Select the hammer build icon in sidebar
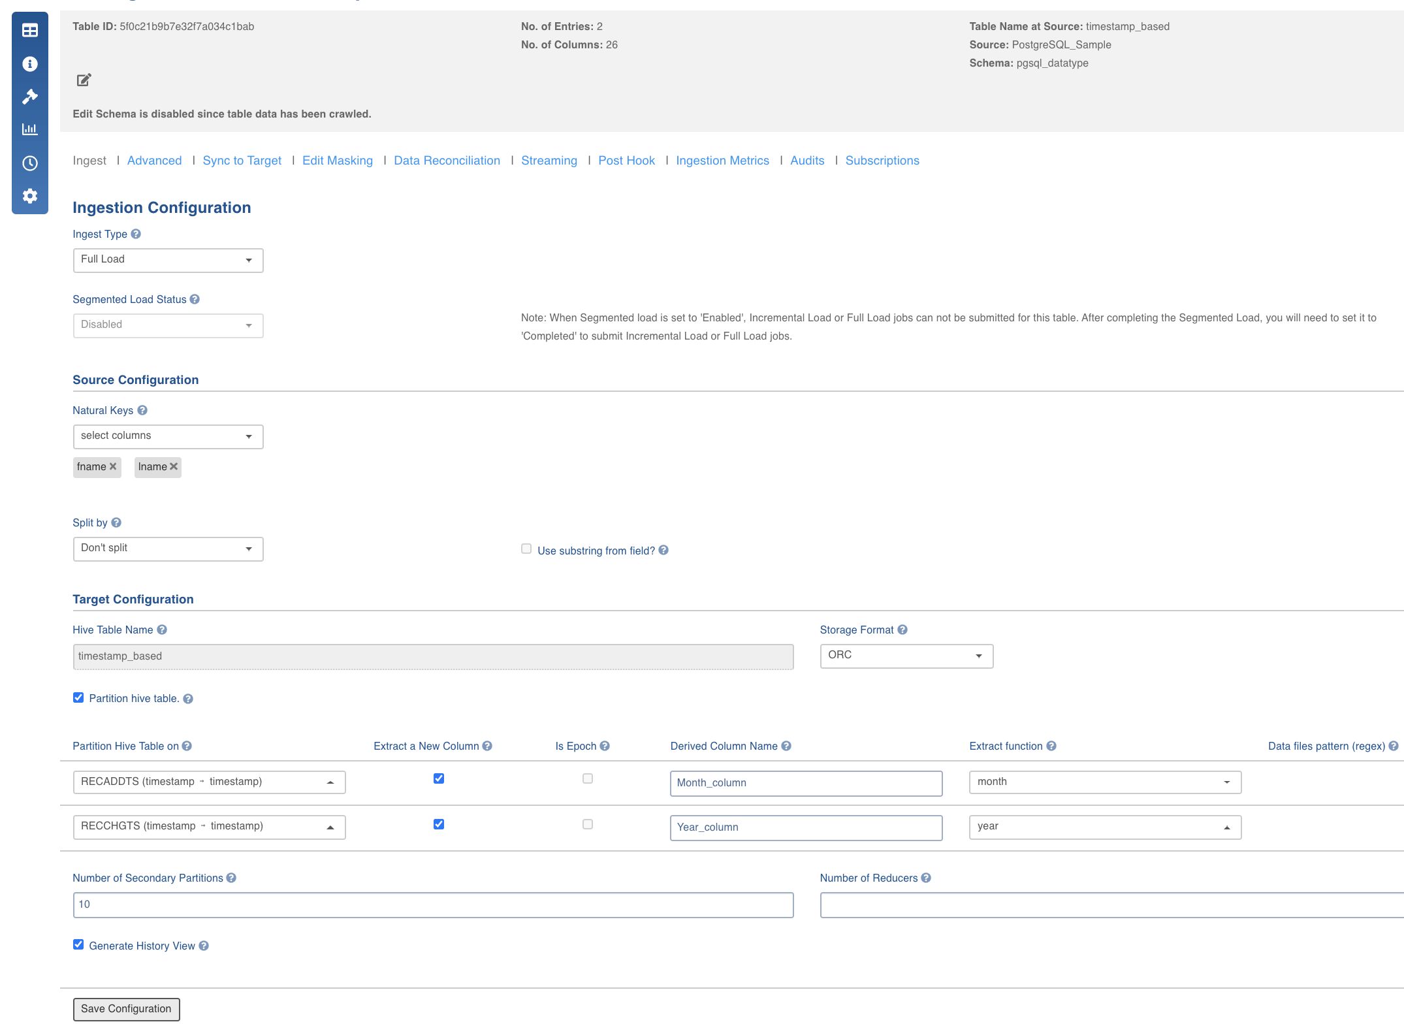Viewport: 1404px width, 1024px height. click(30, 97)
